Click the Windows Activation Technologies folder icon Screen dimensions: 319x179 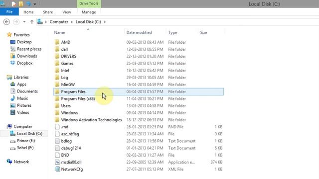57,120
